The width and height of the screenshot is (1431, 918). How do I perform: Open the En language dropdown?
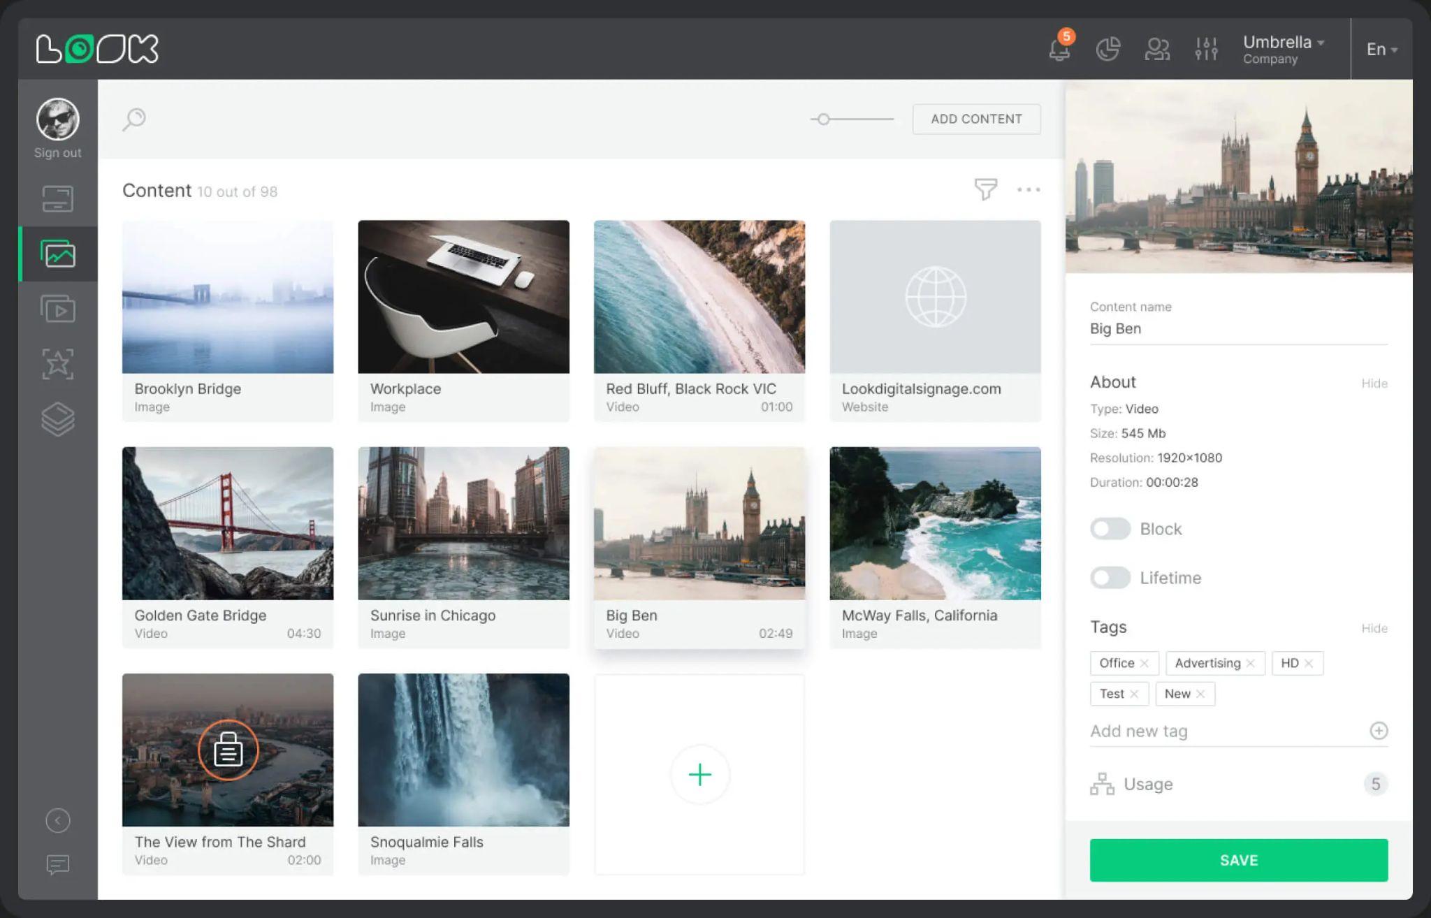click(x=1381, y=50)
